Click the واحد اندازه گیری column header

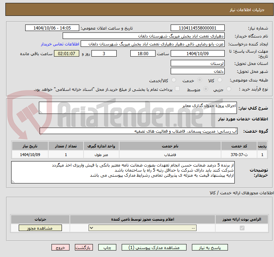click(101, 146)
